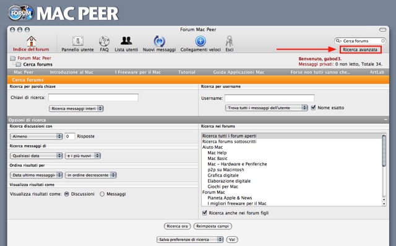Focus the Chiavi di ricerca field

(93, 97)
